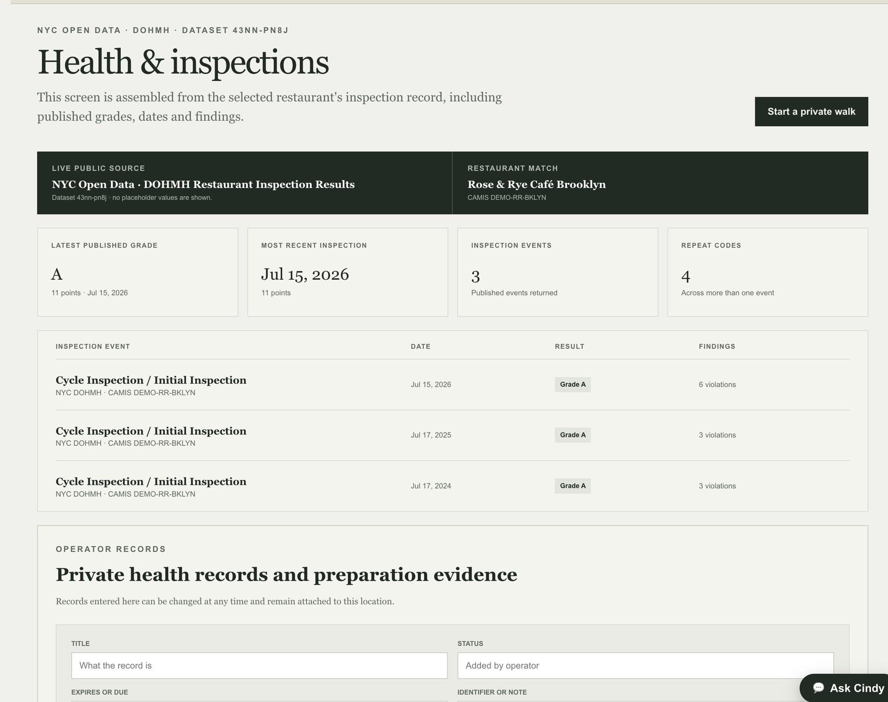
Task: Click the Health & inspections page heading
Action: [x=183, y=62]
